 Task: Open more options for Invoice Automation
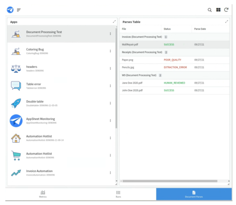pos(110,173)
